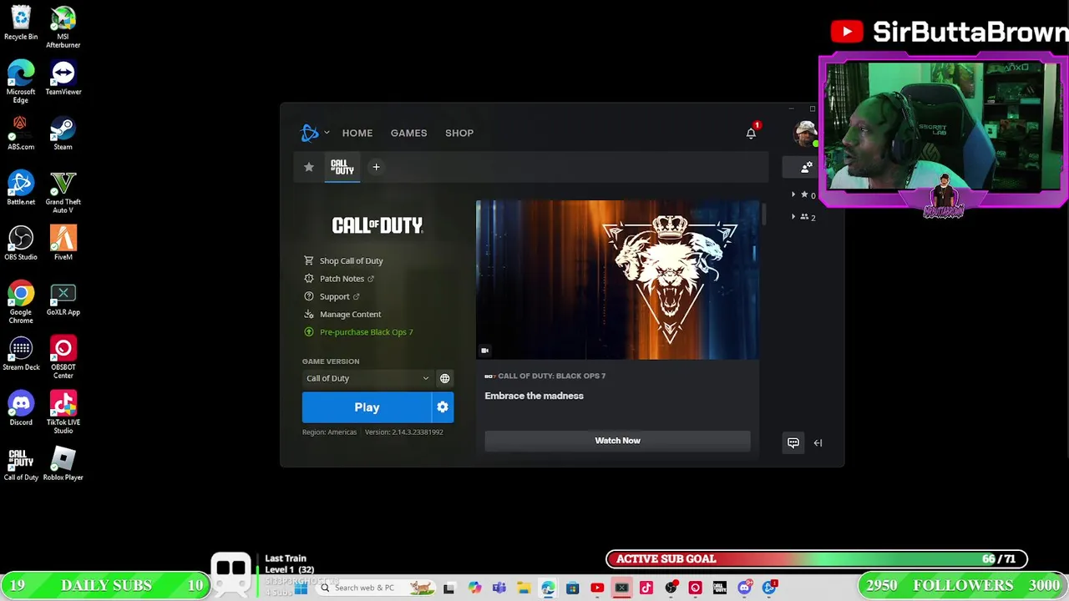Open File Explorer on the taskbar
Viewport: 1069px width, 601px height.
(524, 588)
